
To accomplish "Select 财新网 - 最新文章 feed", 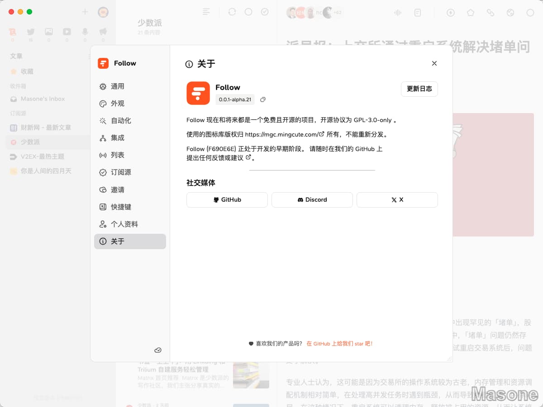I will [48, 128].
